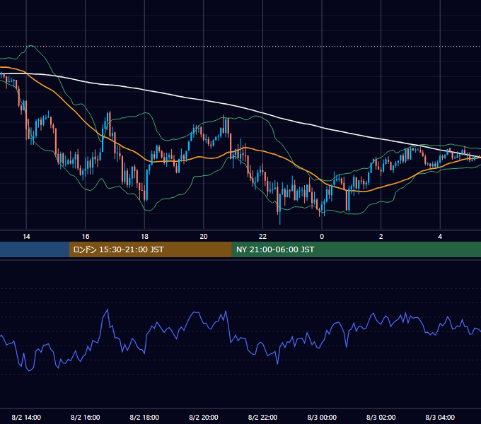The height and width of the screenshot is (424, 481).
Task: Click the 8/3 00:00 time label
Action: click(x=322, y=417)
